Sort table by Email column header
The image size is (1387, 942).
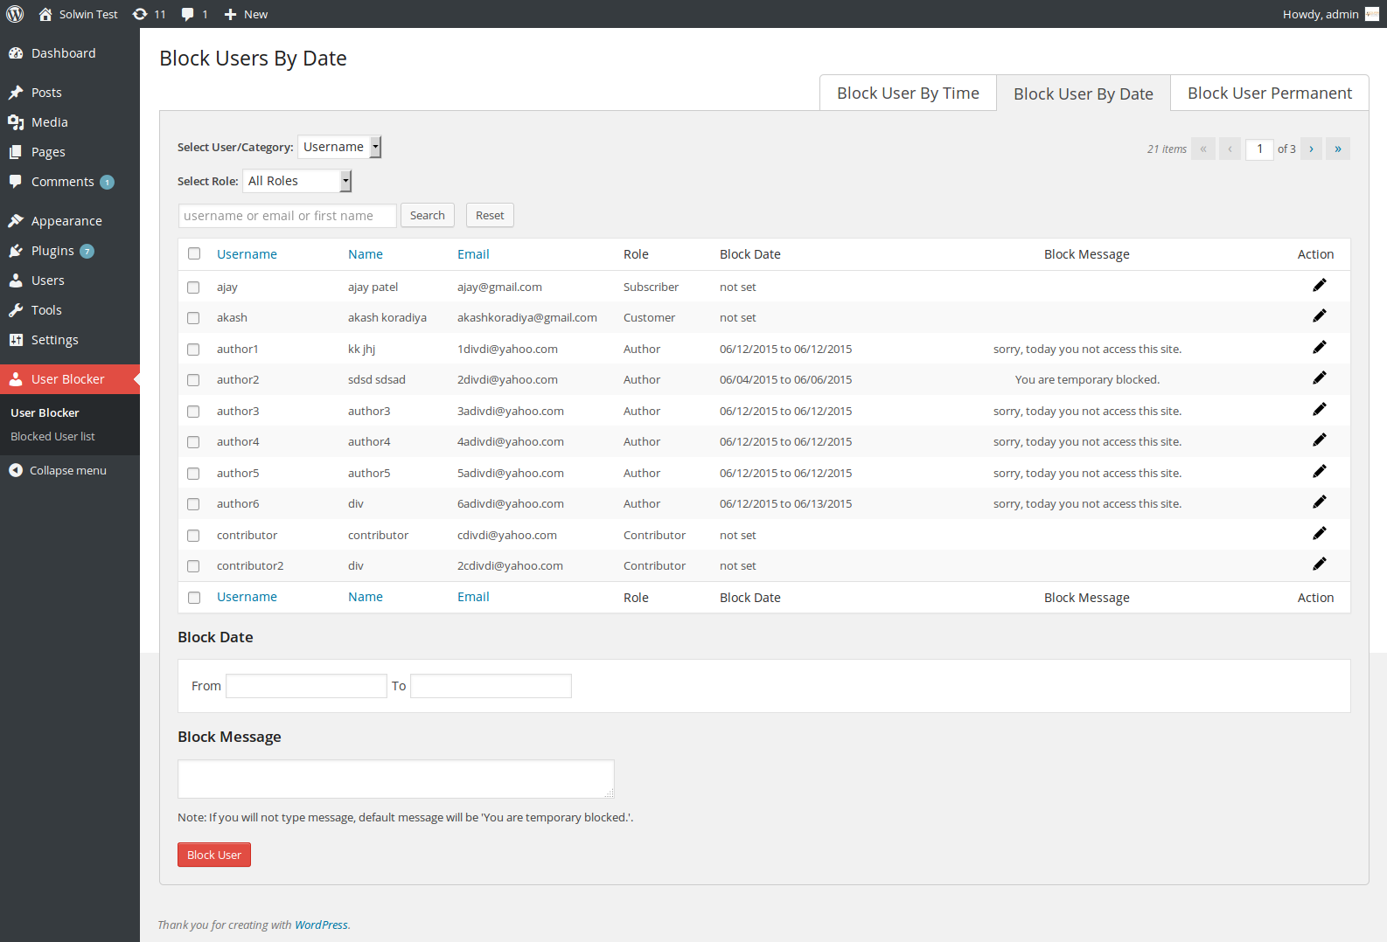(x=473, y=254)
